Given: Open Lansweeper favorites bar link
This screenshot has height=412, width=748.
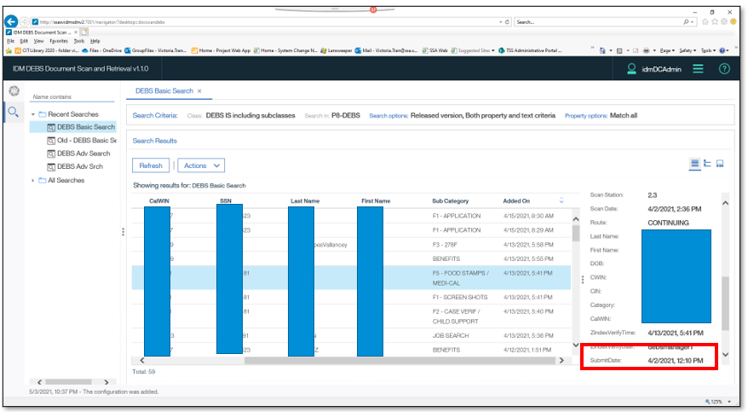Looking at the screenshot, I should [336, 50].
